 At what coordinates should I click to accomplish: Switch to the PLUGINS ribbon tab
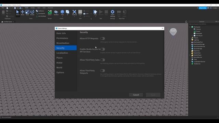pos(50,8)
